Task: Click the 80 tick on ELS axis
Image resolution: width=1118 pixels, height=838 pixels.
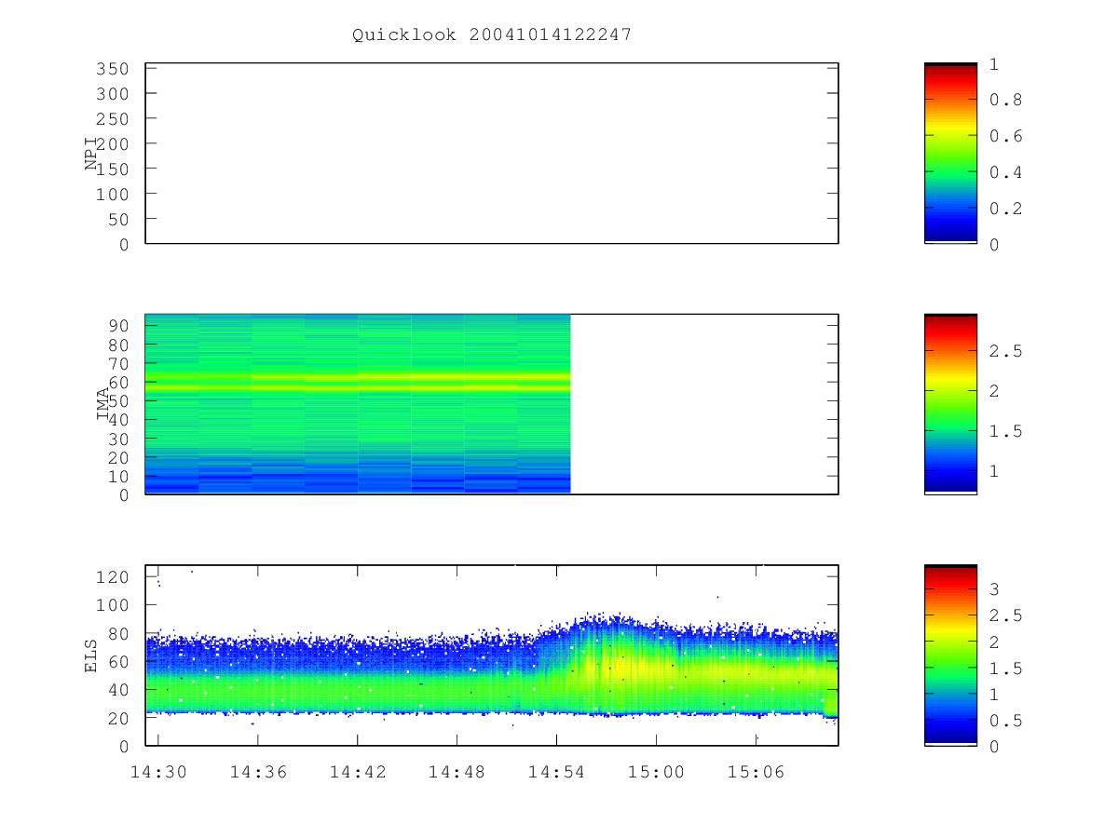Action: coord(119,633)
